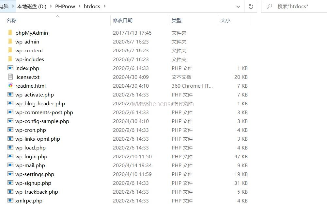Sort files by 名称 column header
The height and width of the screenshot is (210, 327).
pyautogui.click(x=11, y=21)
